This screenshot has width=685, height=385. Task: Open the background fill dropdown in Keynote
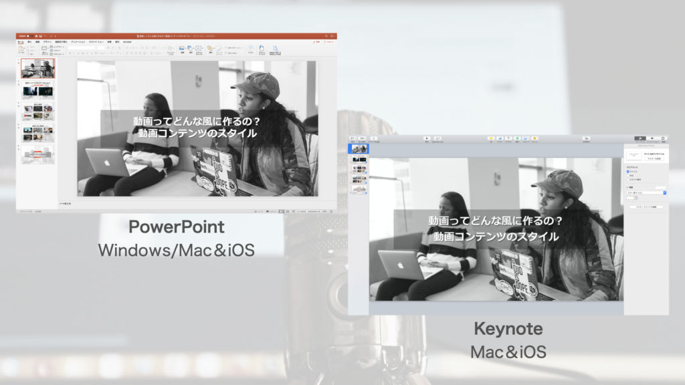pos(646,192)
